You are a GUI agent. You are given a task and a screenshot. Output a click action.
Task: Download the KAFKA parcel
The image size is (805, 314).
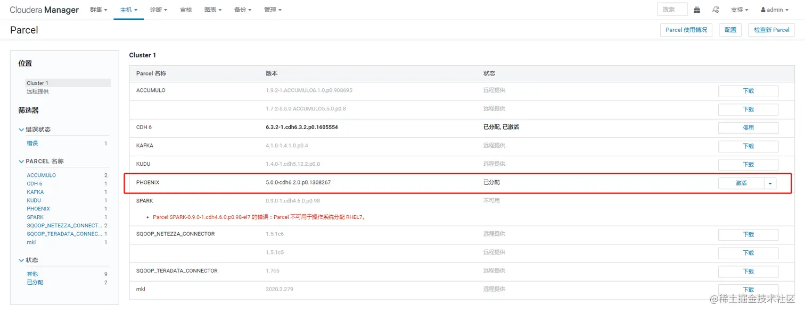[x=748, y=146]
